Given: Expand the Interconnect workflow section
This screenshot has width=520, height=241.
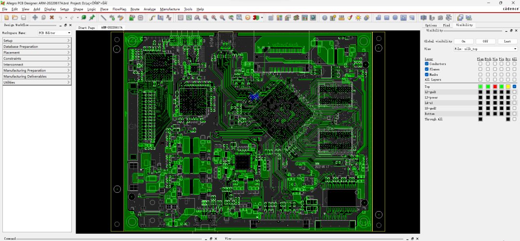Looking at the screenshot, I should point(37,65).
